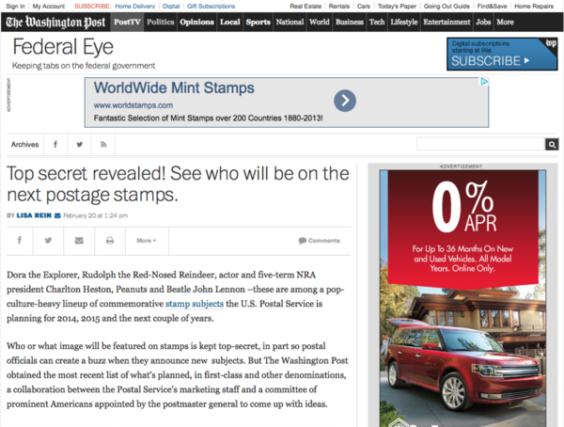The image size is (564, 427).
Task: Open the Tech section
Action: 377,22
